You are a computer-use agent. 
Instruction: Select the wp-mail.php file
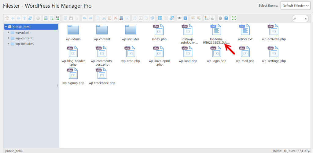(245, 55)
